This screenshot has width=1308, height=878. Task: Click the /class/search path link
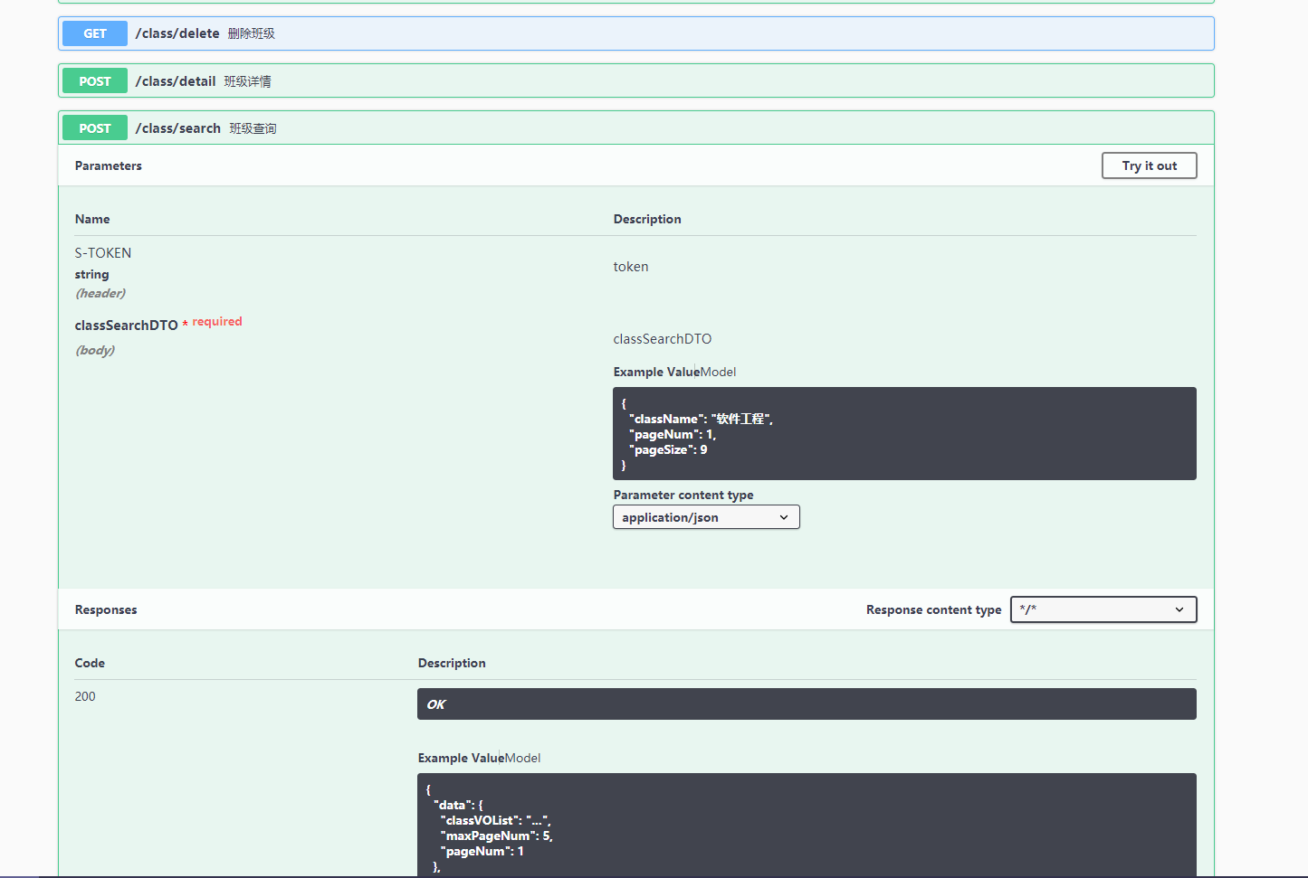[x=177, y=128]
